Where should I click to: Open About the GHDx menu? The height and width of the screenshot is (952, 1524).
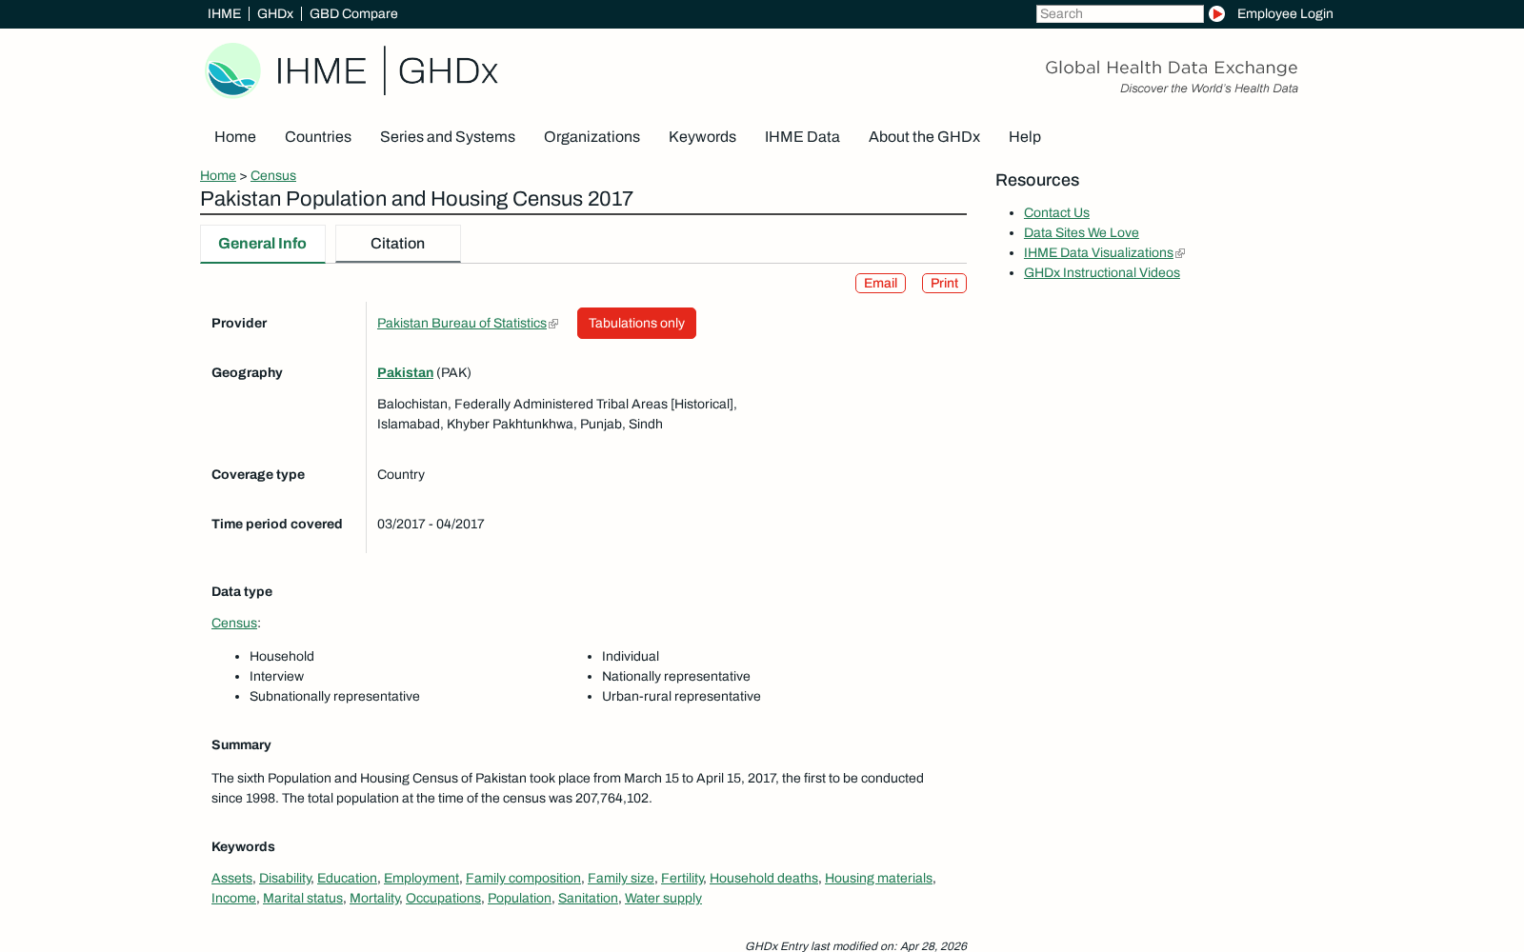[x=924, y=137]
